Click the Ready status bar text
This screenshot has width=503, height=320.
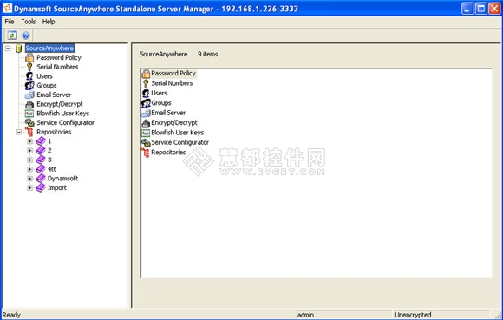(x=11, y=315)
